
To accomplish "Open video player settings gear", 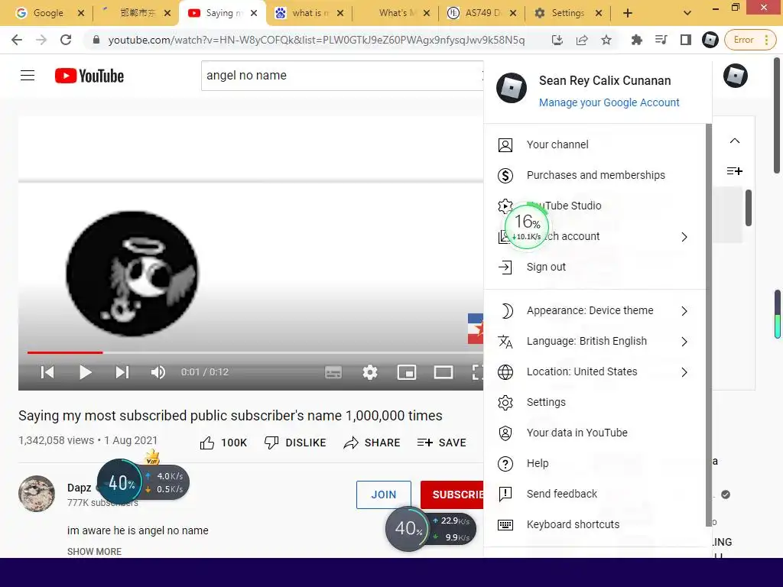I will (370, 372).
